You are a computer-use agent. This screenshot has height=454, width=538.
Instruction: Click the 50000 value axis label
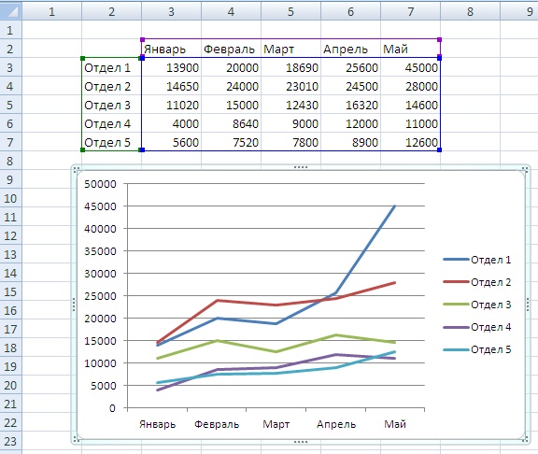tap(100, 184)
